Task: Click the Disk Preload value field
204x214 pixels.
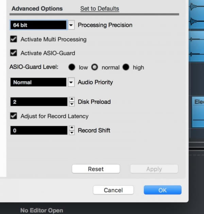Action: [39, 102]
